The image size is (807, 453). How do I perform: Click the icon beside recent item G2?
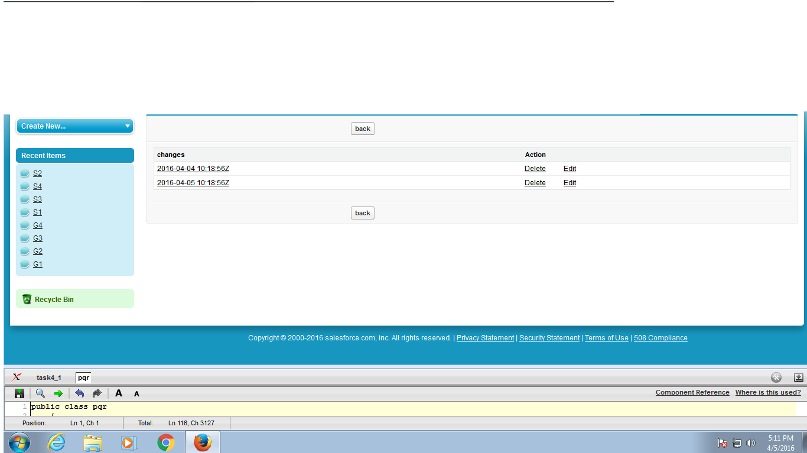(x=25, y=251)
